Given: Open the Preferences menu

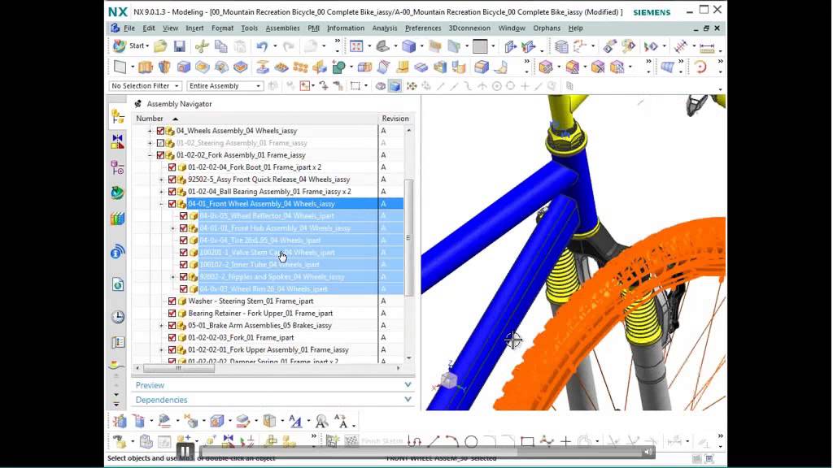Looking at the screenshot, I should (x=423, y=28).
